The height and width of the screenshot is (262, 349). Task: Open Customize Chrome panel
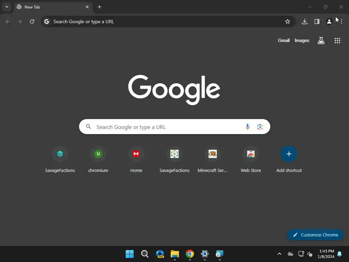(x=315, y=235)
